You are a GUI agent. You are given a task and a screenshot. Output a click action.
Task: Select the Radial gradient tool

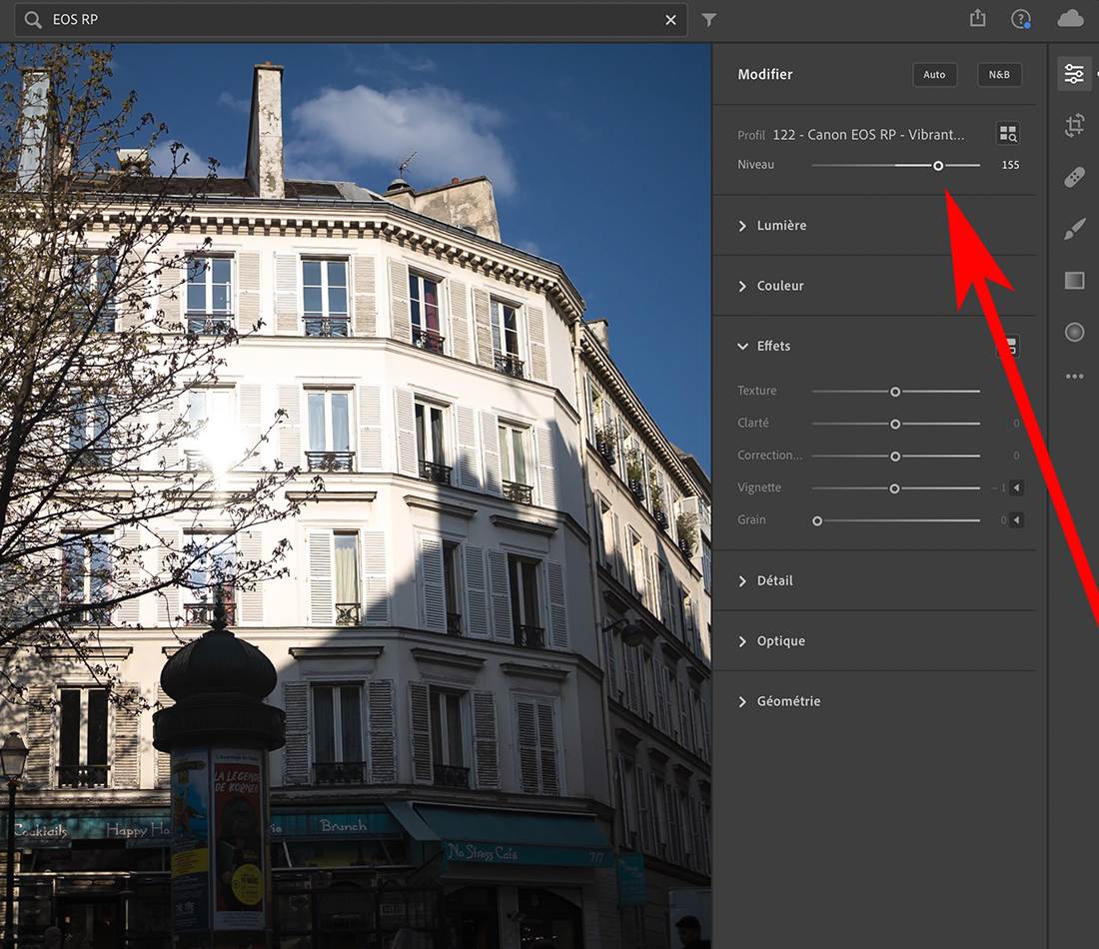click(1074, 333)
